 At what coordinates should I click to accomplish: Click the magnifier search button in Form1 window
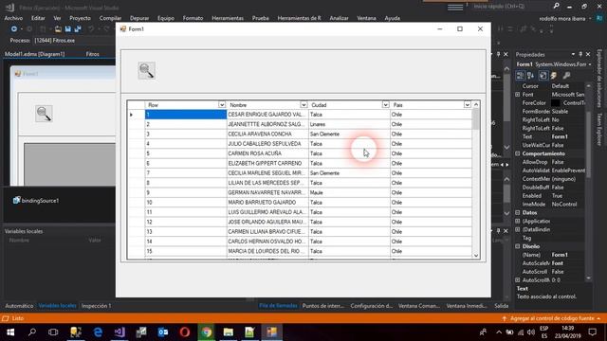[147, 71]
